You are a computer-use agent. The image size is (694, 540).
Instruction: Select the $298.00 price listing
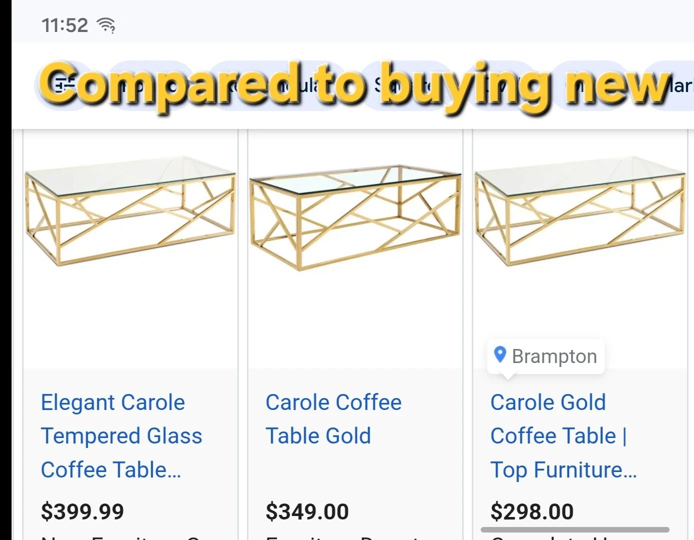532,511
